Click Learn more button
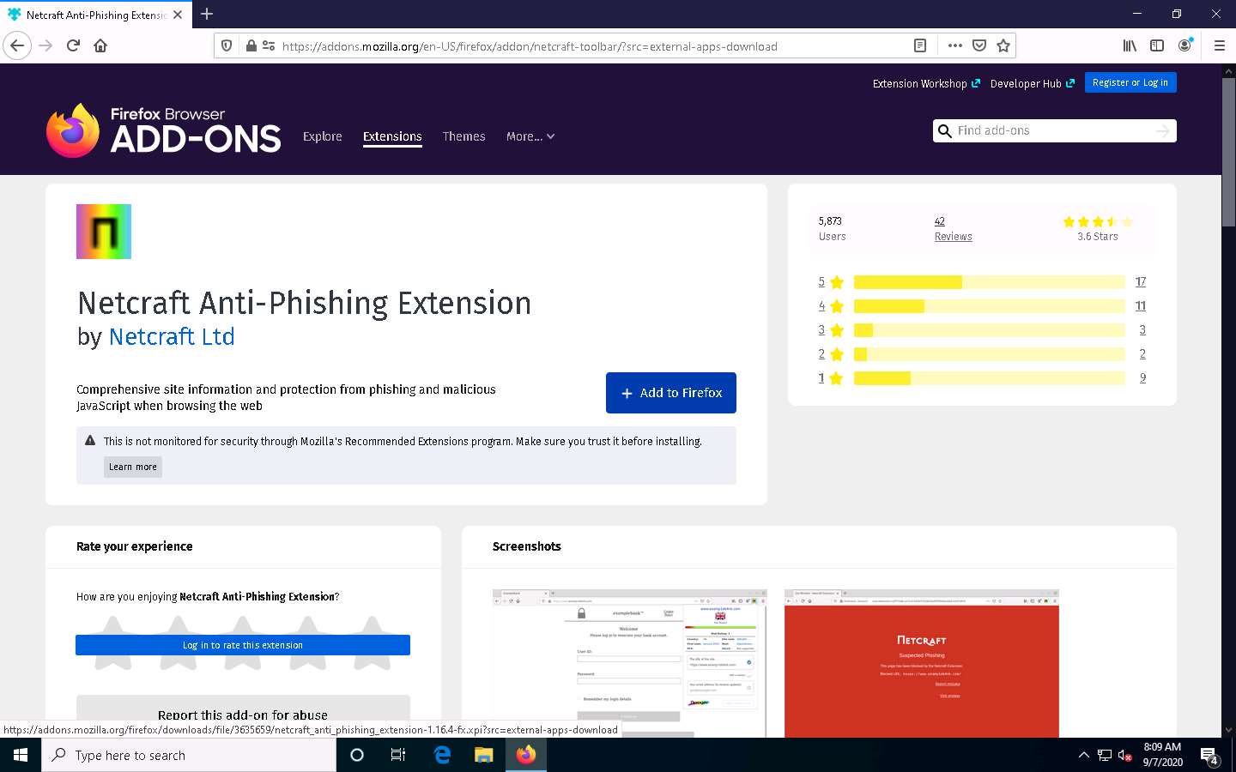Screen dimensions: 1236x772 point(133,467)
